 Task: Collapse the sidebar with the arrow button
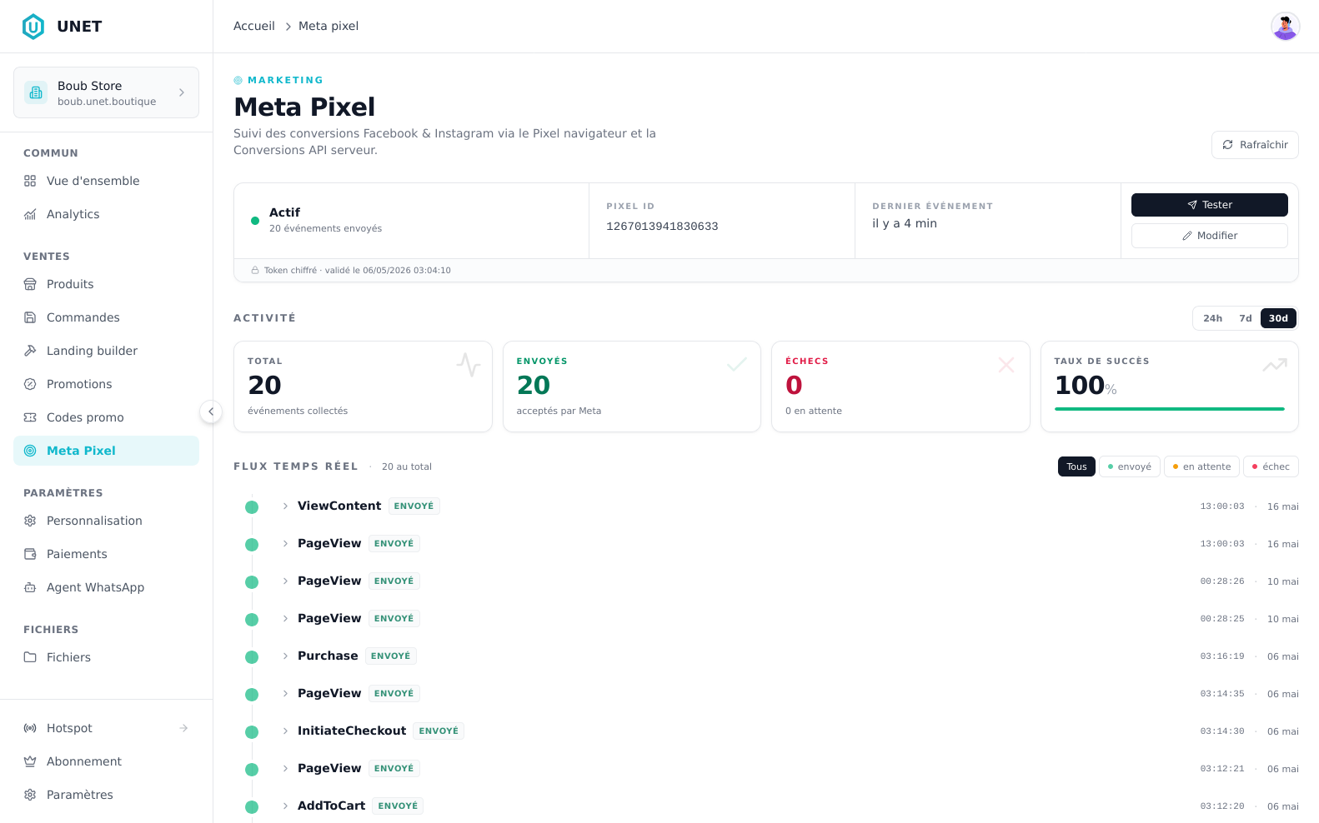pyautogui.click(x=211, y=411)
